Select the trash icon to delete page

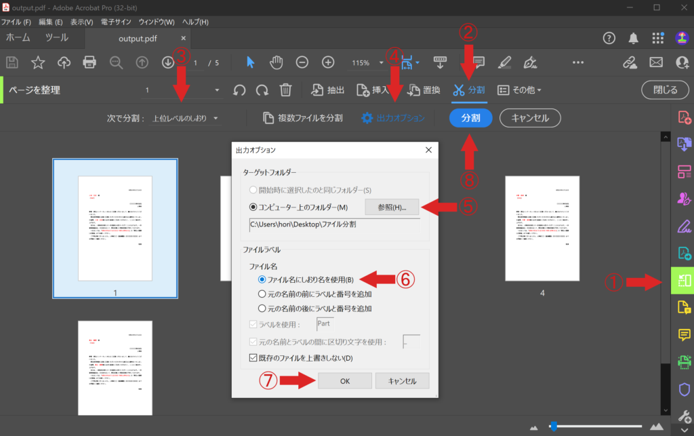coord(286,89)
